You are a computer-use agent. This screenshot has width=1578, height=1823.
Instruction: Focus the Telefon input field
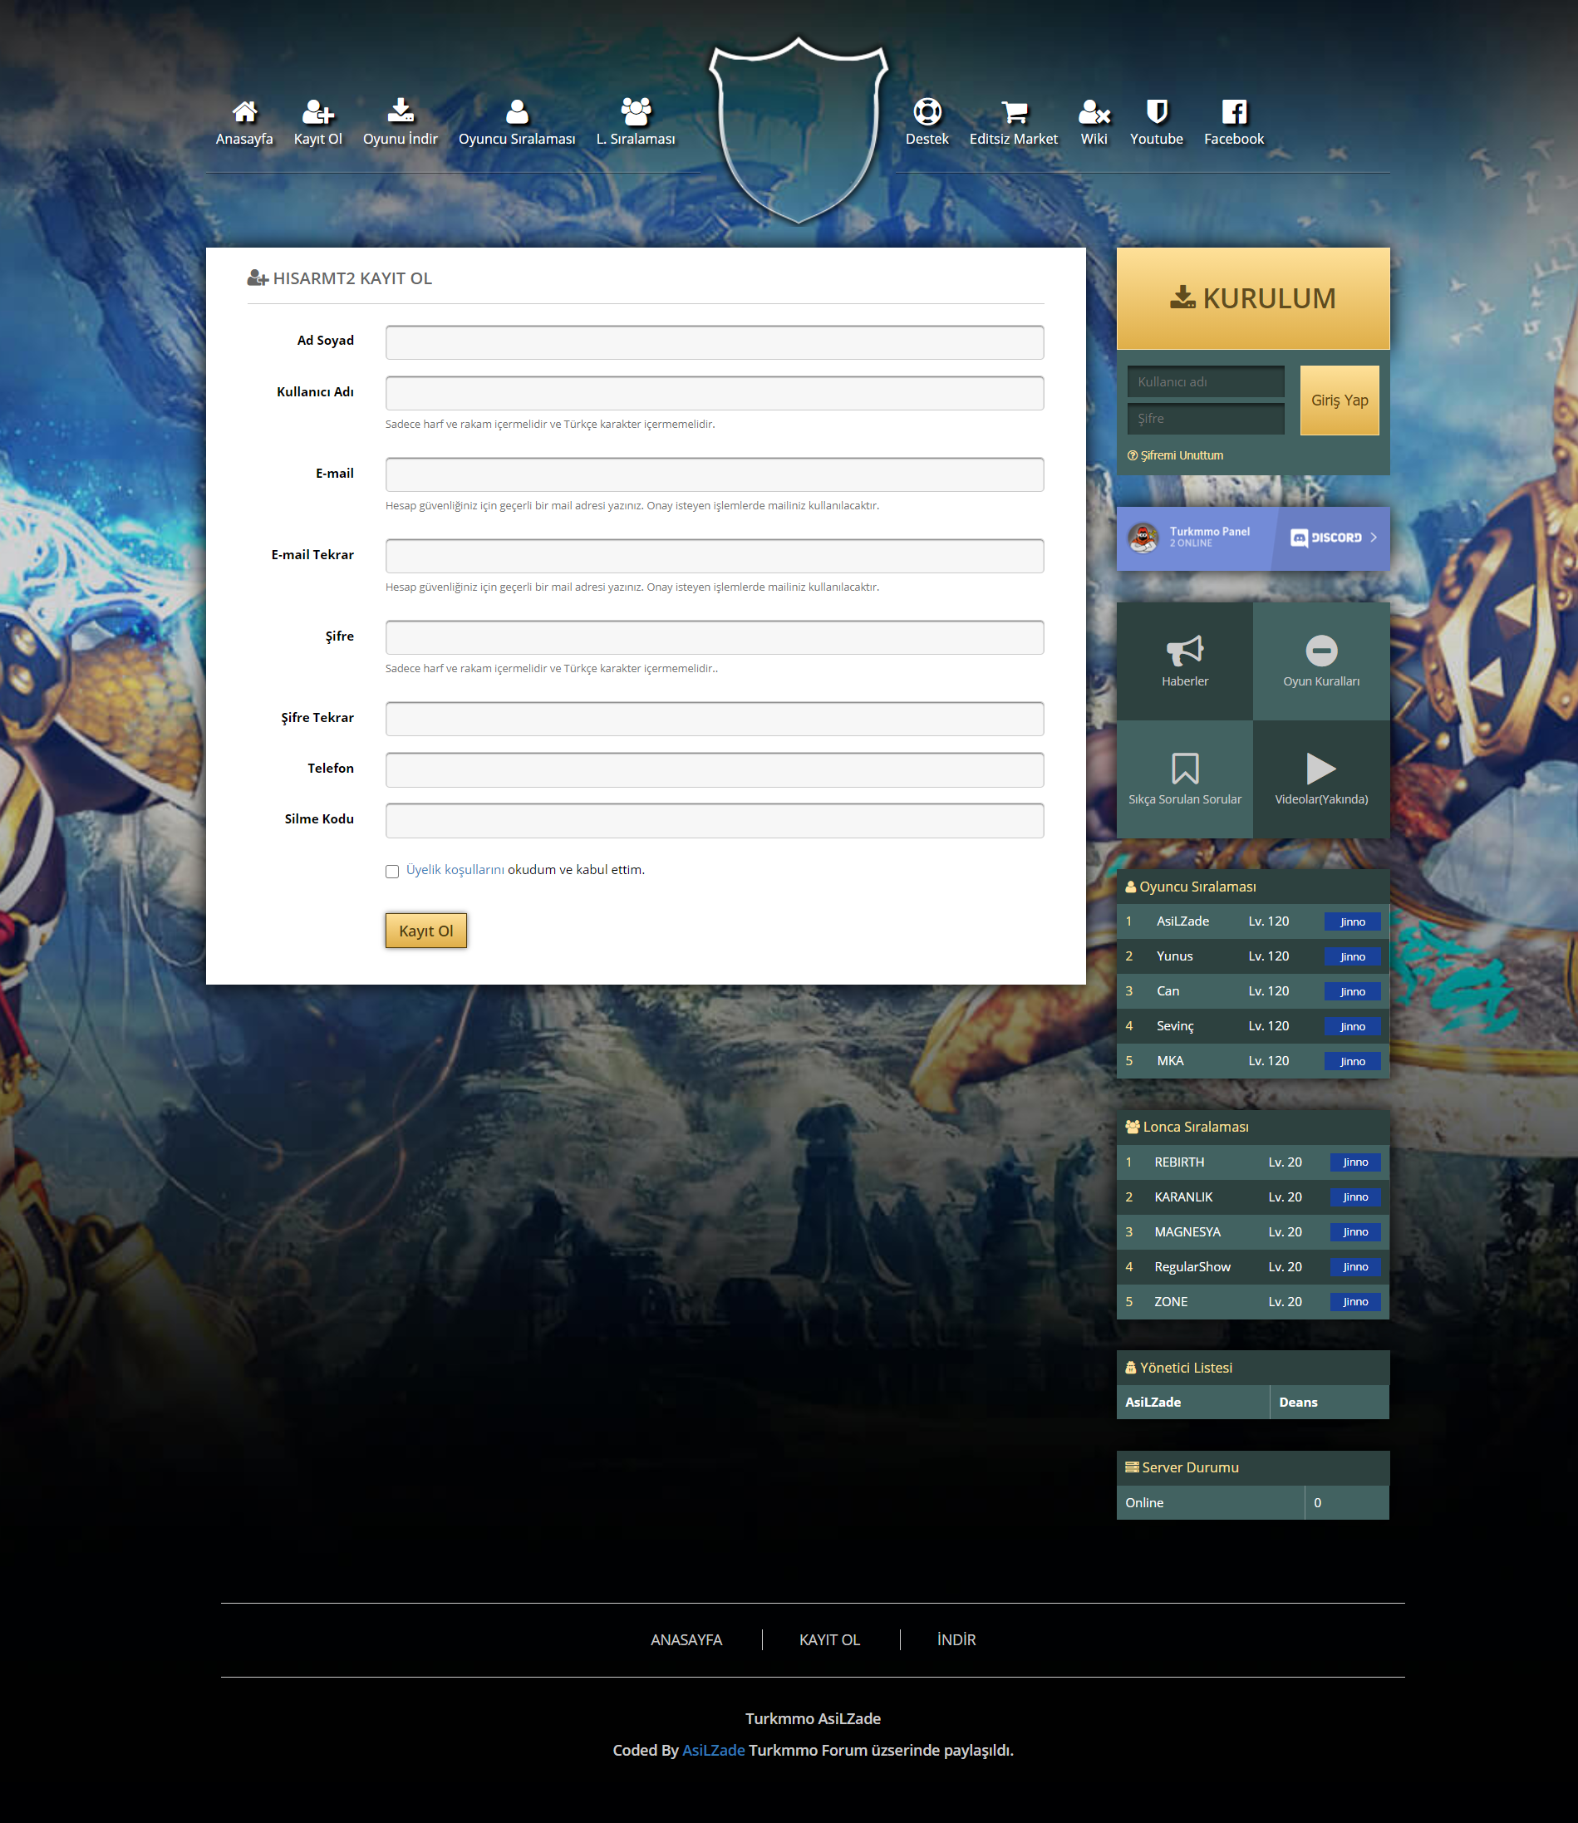714,769
